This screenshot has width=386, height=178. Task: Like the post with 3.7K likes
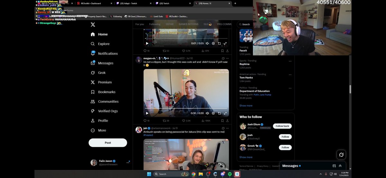point(186,51)
